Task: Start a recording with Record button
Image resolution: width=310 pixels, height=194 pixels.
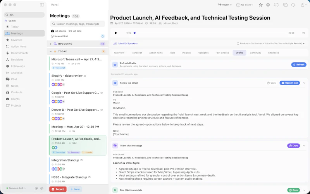Action: point(58,189)
